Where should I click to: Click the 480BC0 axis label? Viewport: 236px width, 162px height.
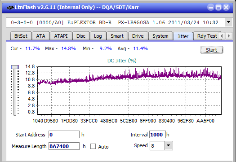pyautogui.click(x=109, y=121)
